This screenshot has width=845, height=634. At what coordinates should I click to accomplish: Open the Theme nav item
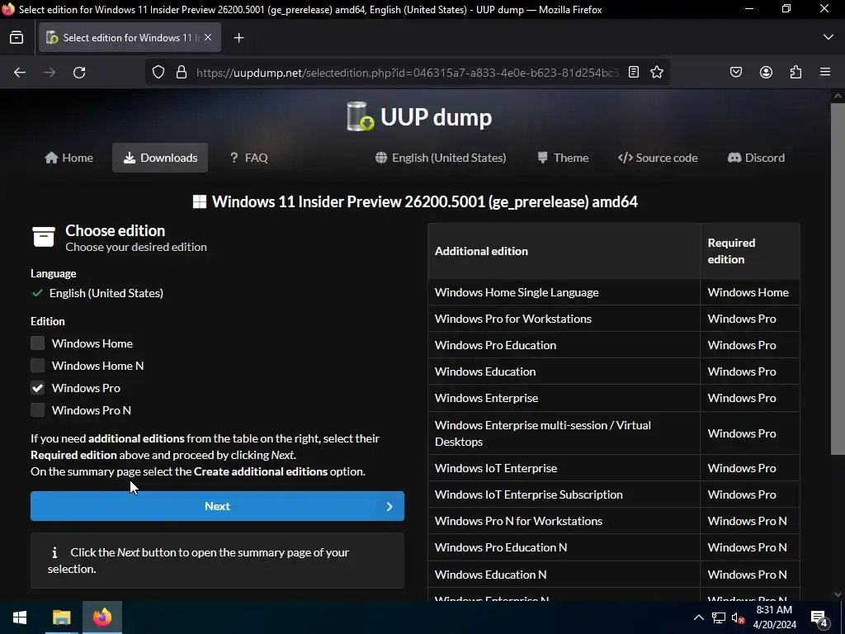[x=563, y=158]
